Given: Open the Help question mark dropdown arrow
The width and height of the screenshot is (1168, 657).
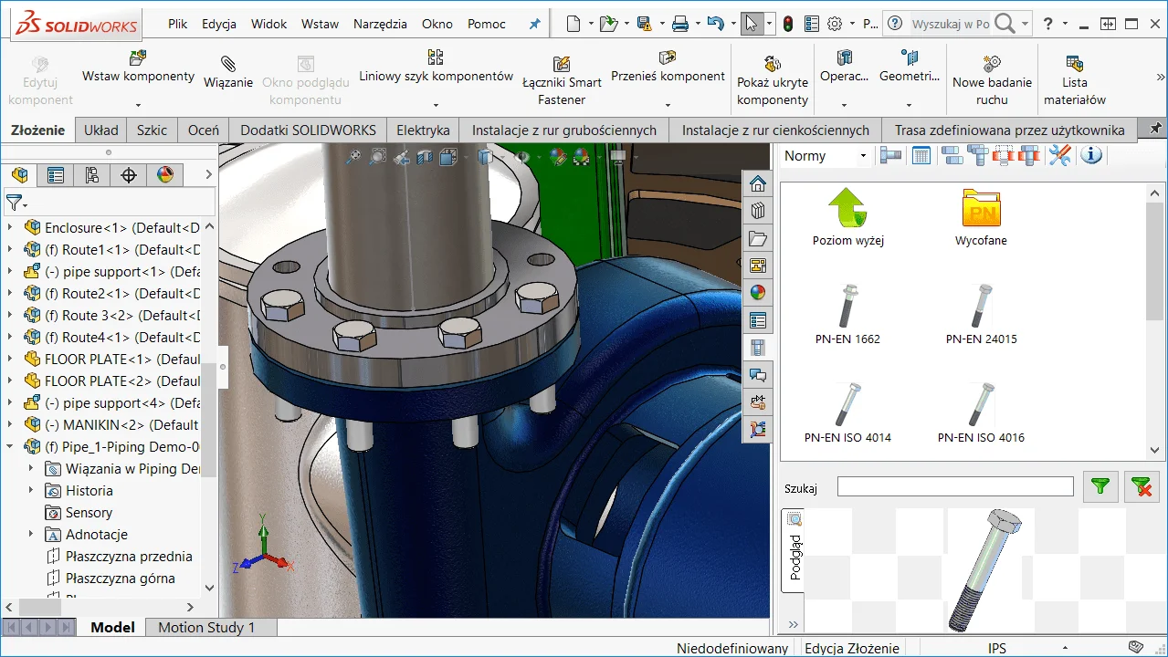Looking at the screenshot, I should coord(1067,24).
